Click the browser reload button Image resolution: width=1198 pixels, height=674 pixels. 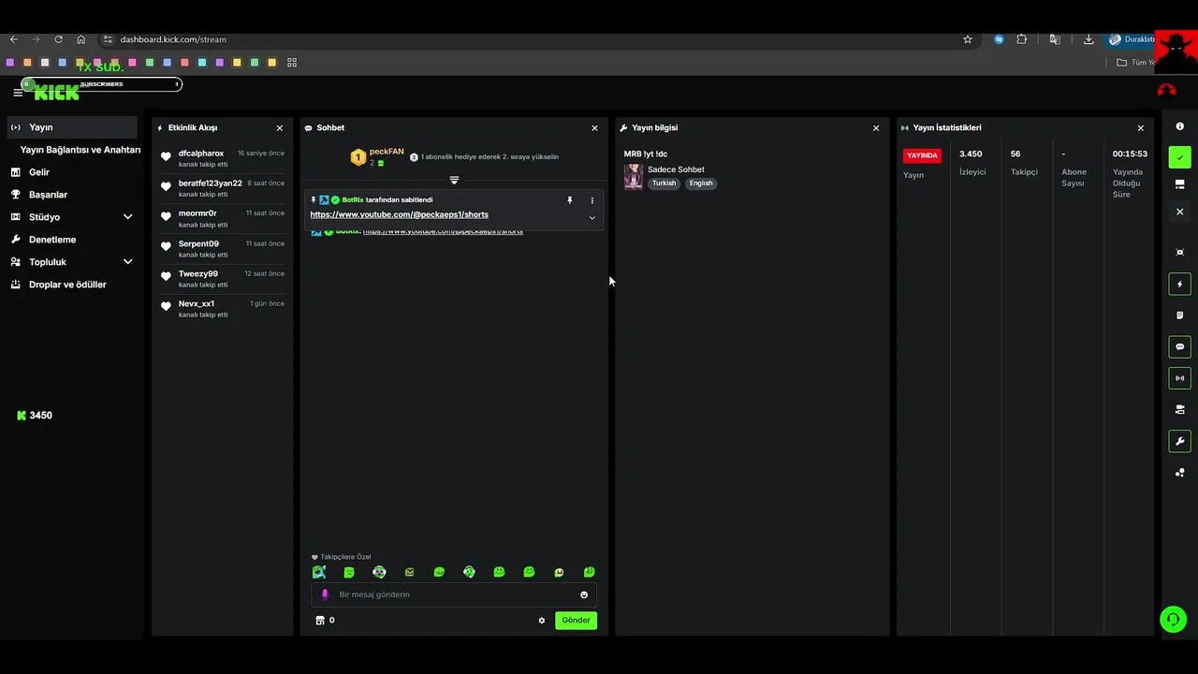(x=58, y=39)
